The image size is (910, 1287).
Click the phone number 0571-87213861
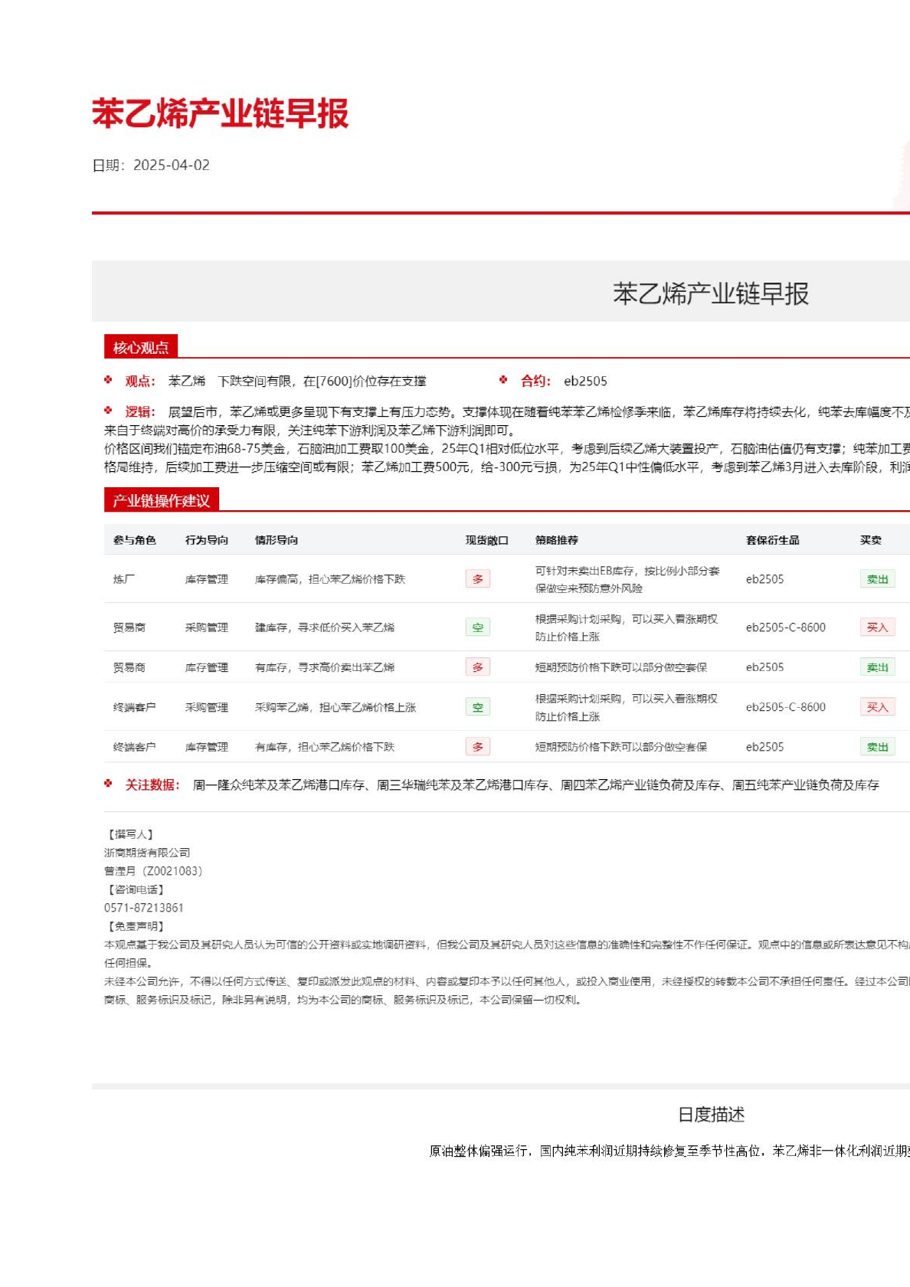[144, 908]
